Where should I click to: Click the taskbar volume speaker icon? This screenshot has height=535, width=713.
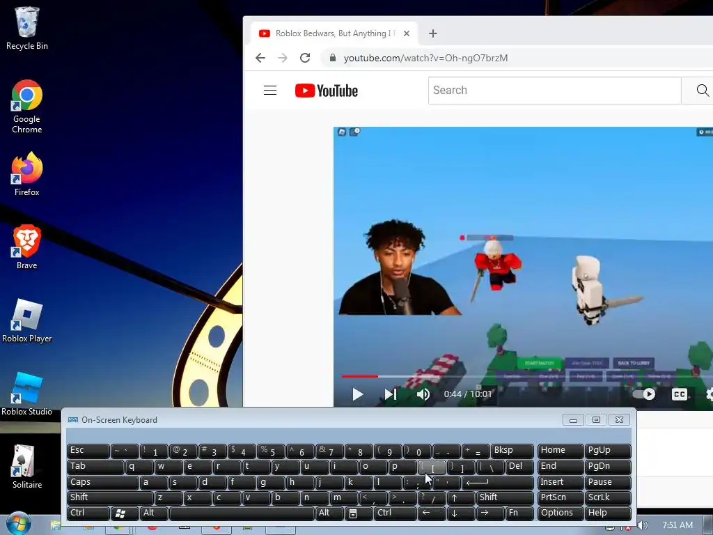click(643, 526)
